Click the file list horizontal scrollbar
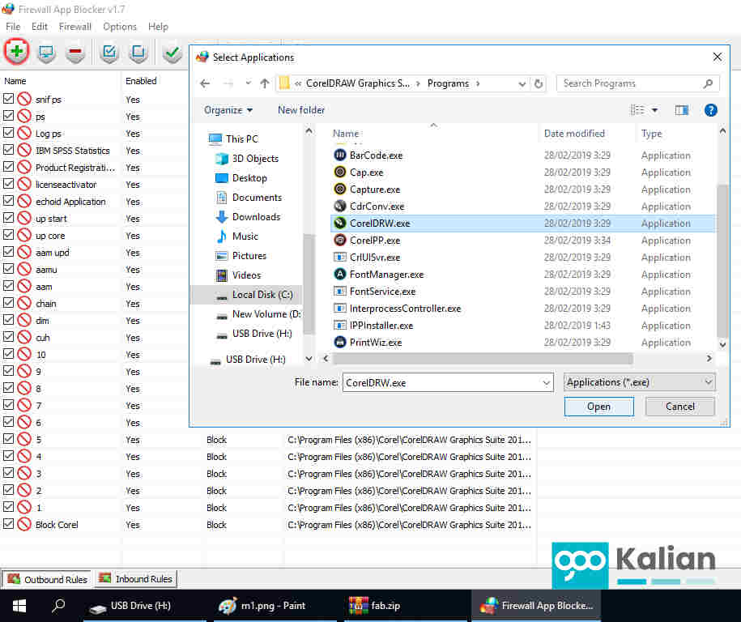The image size is (741, 622). point(482,358)
